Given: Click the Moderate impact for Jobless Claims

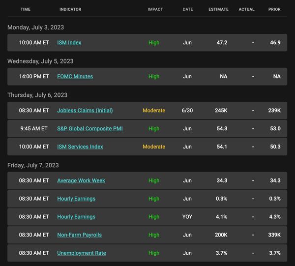Looking at the screenshot, I should pos(154,111).
